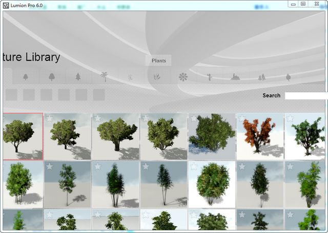Click the last page square below category icons
The height and width of the screenshot is (233, 328).
(98, 95)
